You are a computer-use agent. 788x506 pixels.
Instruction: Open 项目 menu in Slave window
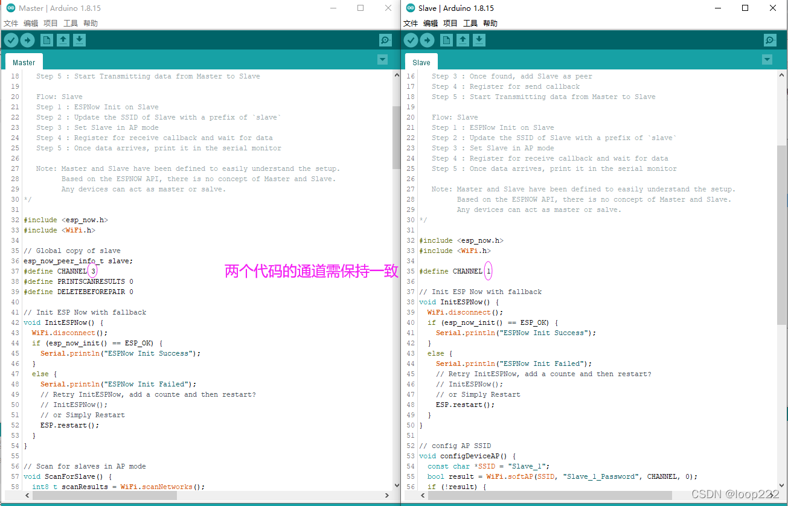pyautogui.click(x=450, y=23)
